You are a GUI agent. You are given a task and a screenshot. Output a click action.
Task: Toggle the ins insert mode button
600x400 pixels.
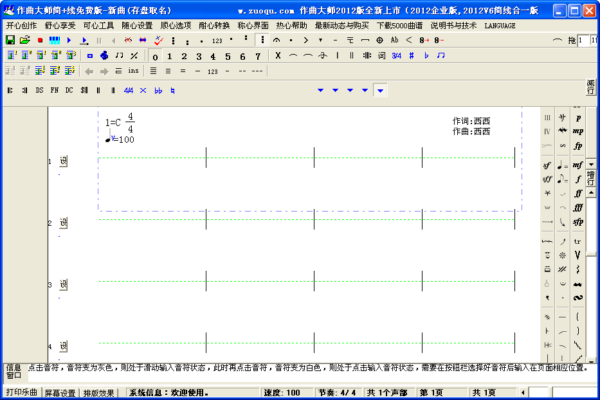[133, 71]
